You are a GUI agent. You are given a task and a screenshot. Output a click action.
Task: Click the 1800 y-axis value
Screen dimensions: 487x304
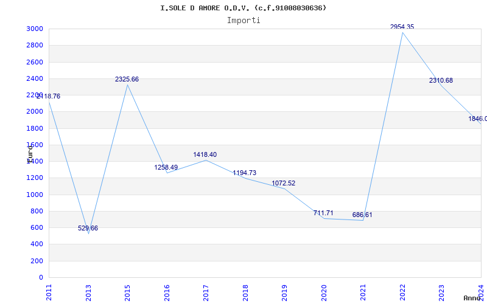[x=35, y=128]
